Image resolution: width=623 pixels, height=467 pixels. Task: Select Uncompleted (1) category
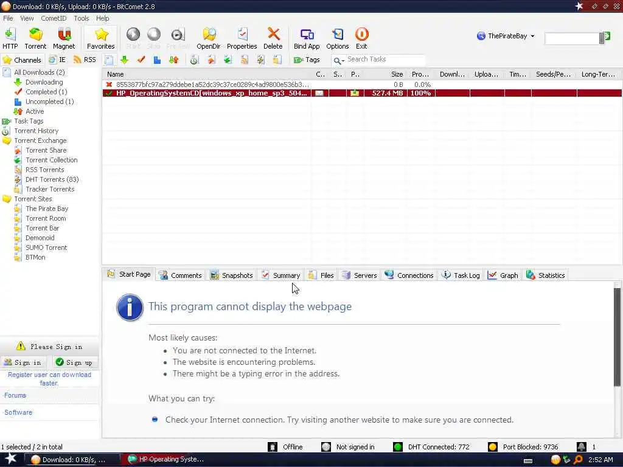[50, 102]
